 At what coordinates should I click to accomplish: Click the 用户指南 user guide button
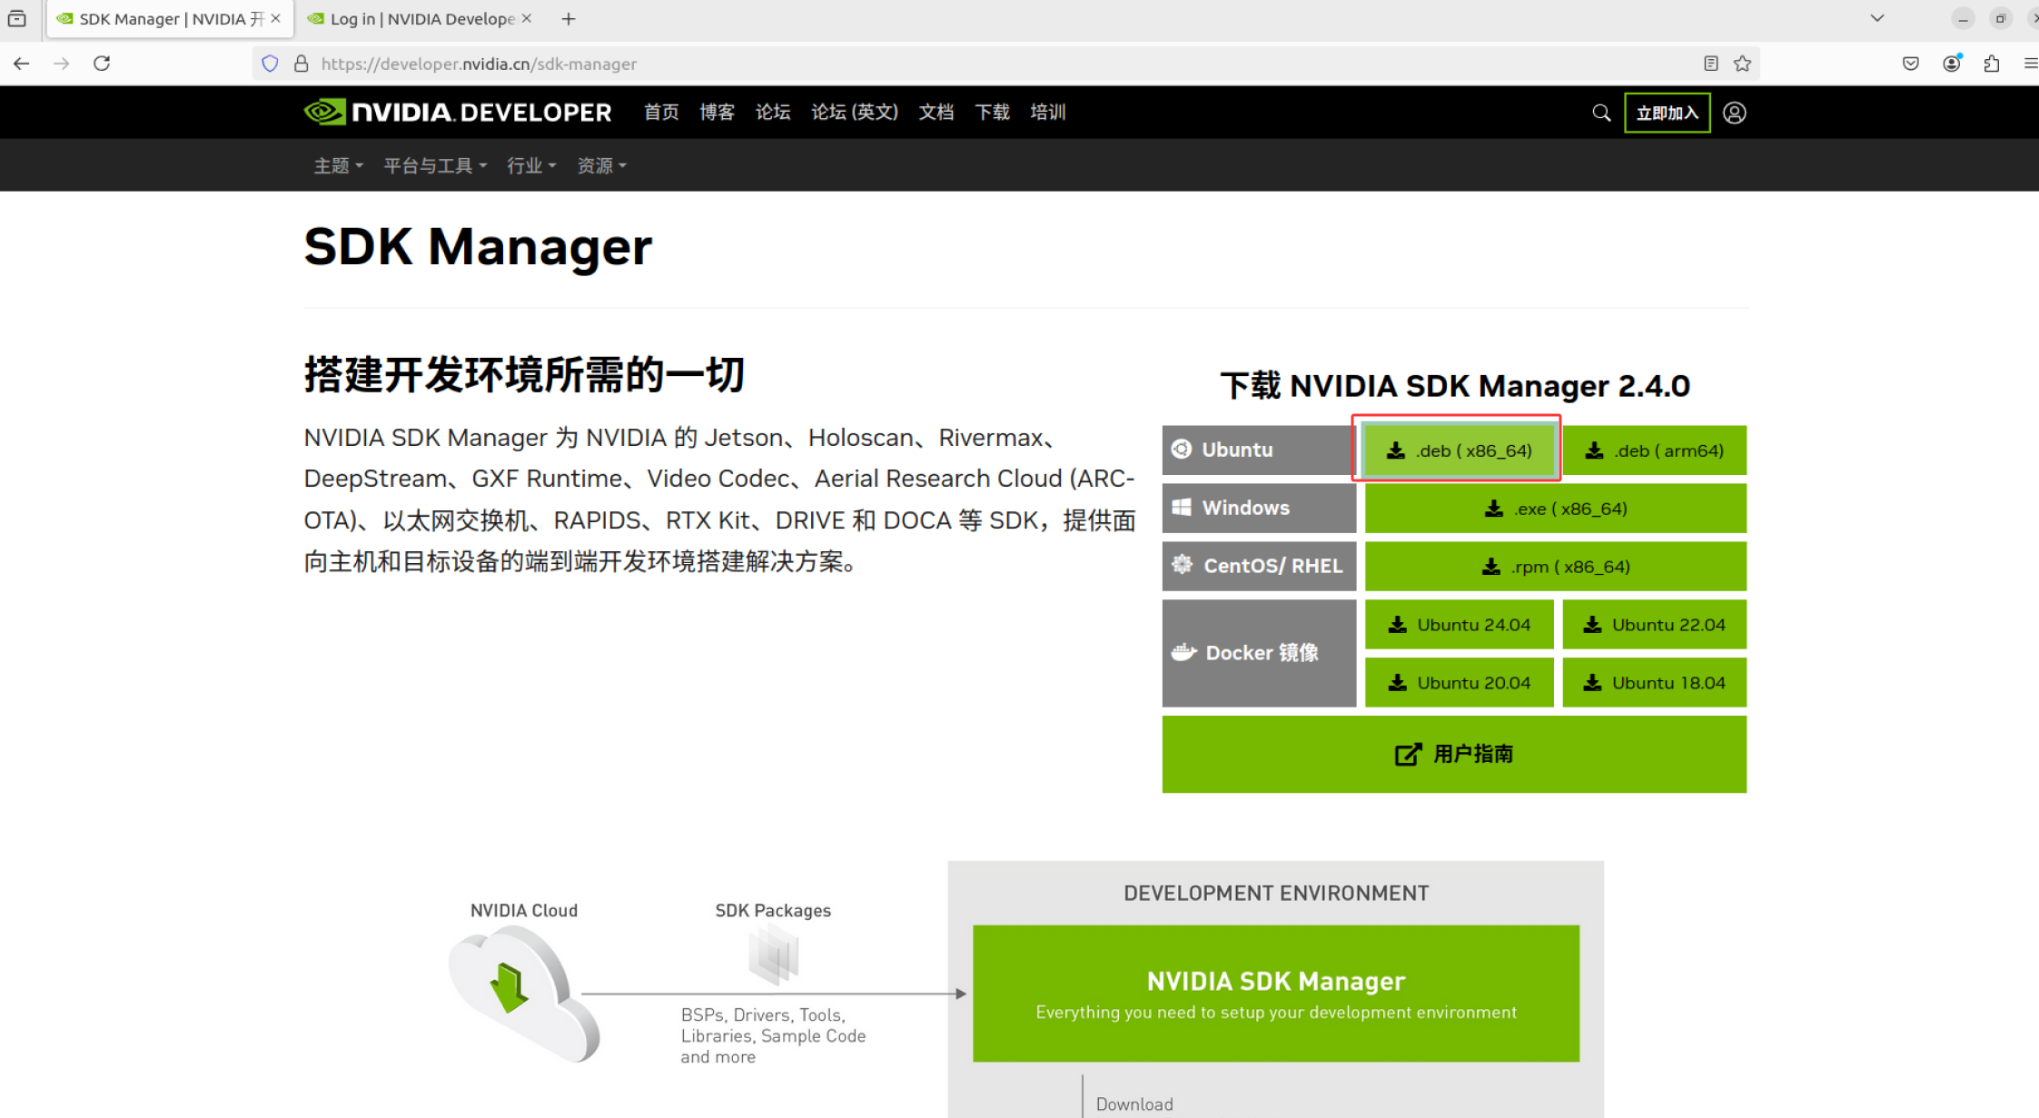[x=1453, y=754]
